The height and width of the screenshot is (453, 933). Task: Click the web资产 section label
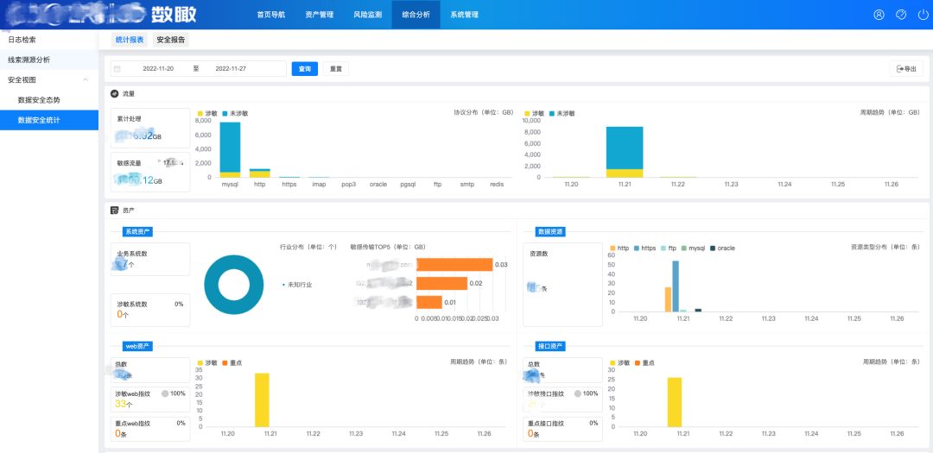[x=136, y=346]
